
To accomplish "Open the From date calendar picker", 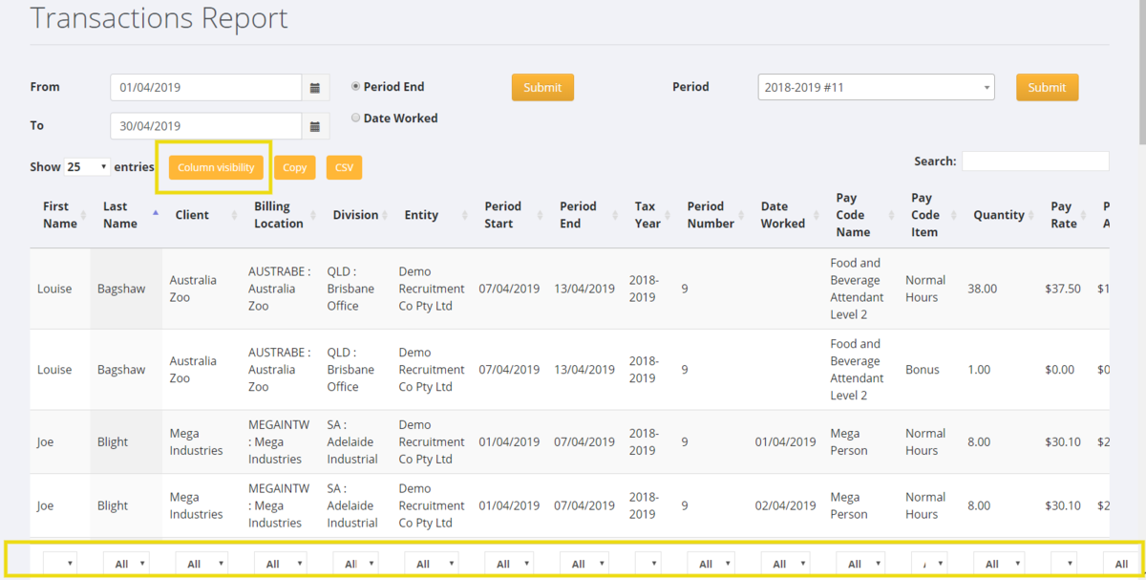I will (x=315, y=87).
